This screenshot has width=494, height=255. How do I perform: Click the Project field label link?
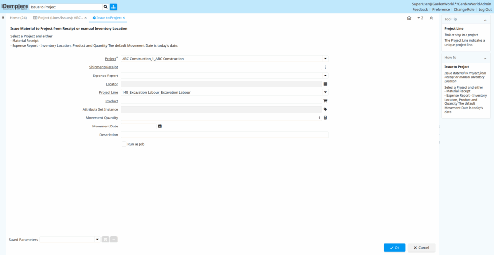click(x=110, y=59)
